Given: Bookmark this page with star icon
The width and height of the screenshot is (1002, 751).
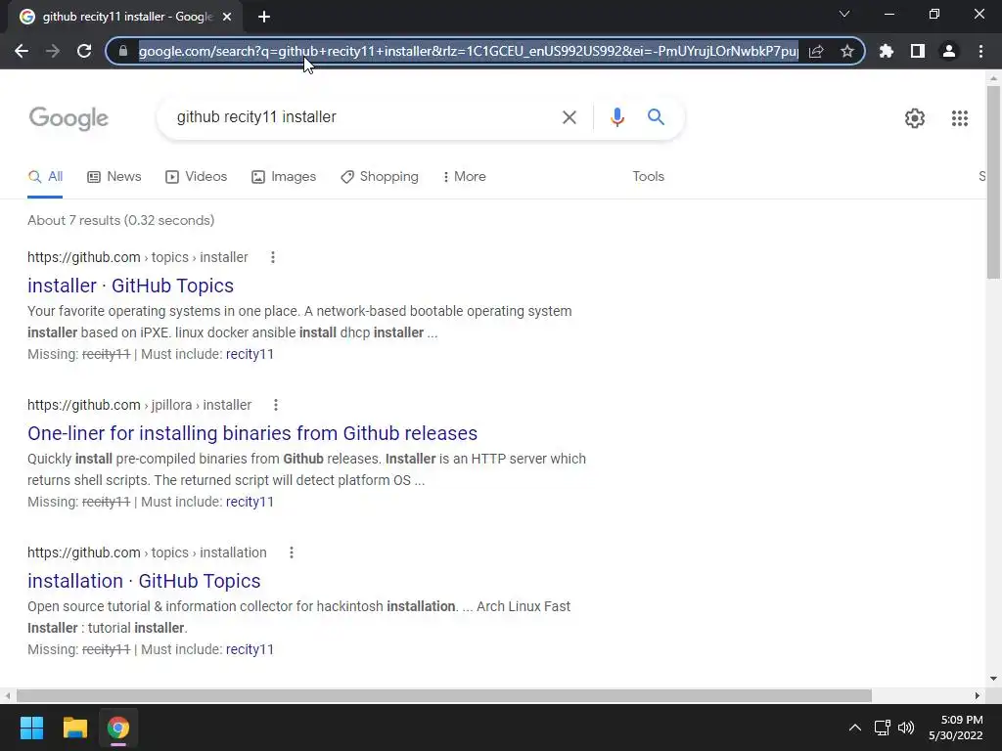Looking at the screenshot, I should click(847, 51).
